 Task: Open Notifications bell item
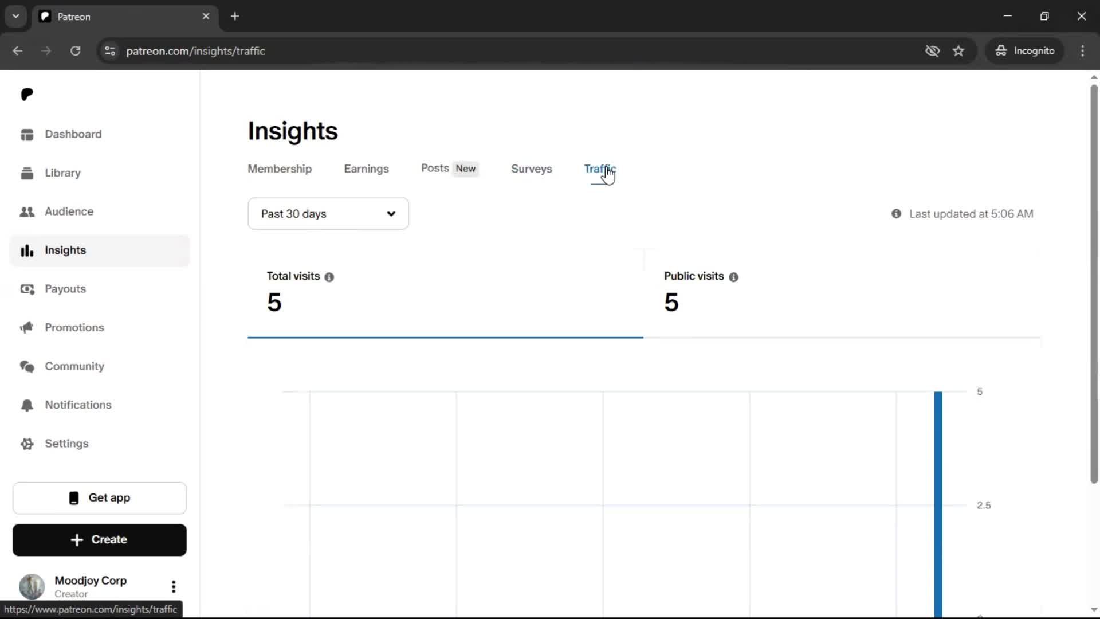coord(78,405)
